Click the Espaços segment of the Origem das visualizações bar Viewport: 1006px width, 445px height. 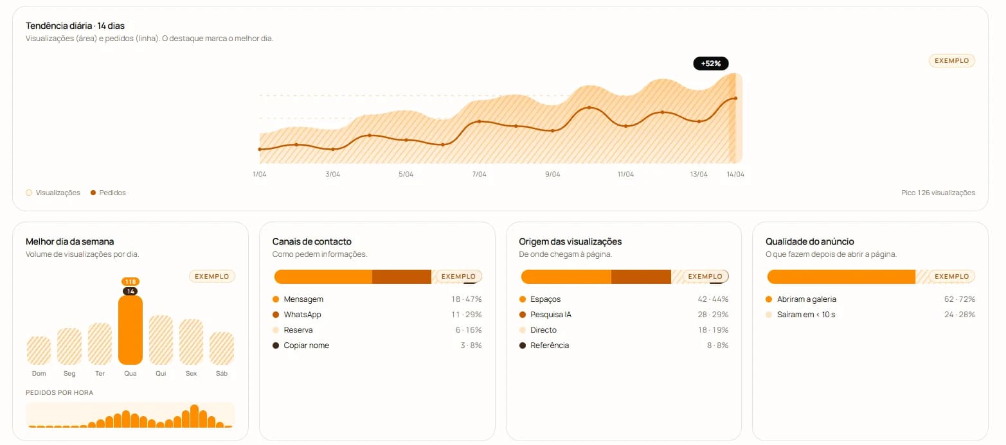pyautogui.click(x=566, y=277)
